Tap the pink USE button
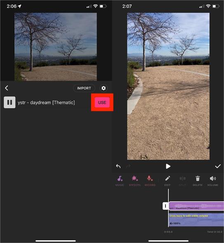Screen dimensions: 224x243 point(102,102)
